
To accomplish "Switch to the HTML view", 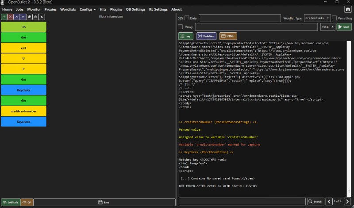I will click(228, 36).
